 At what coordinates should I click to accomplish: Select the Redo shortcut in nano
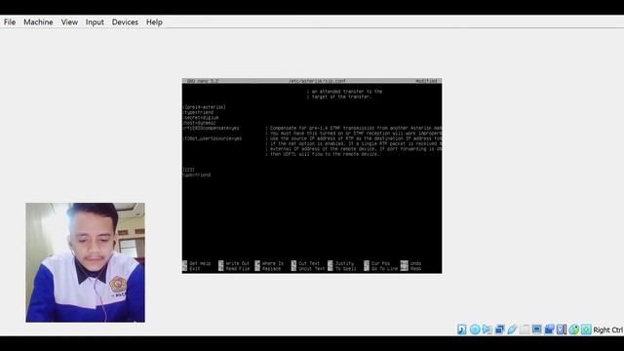click(410, 269)
